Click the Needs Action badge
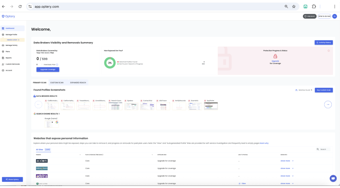340x188 pixels. [x=12, y=40]
